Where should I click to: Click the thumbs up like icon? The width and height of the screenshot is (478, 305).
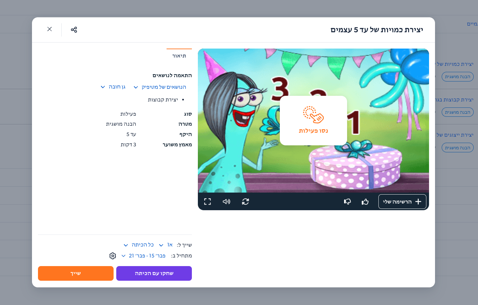[365, 202]
